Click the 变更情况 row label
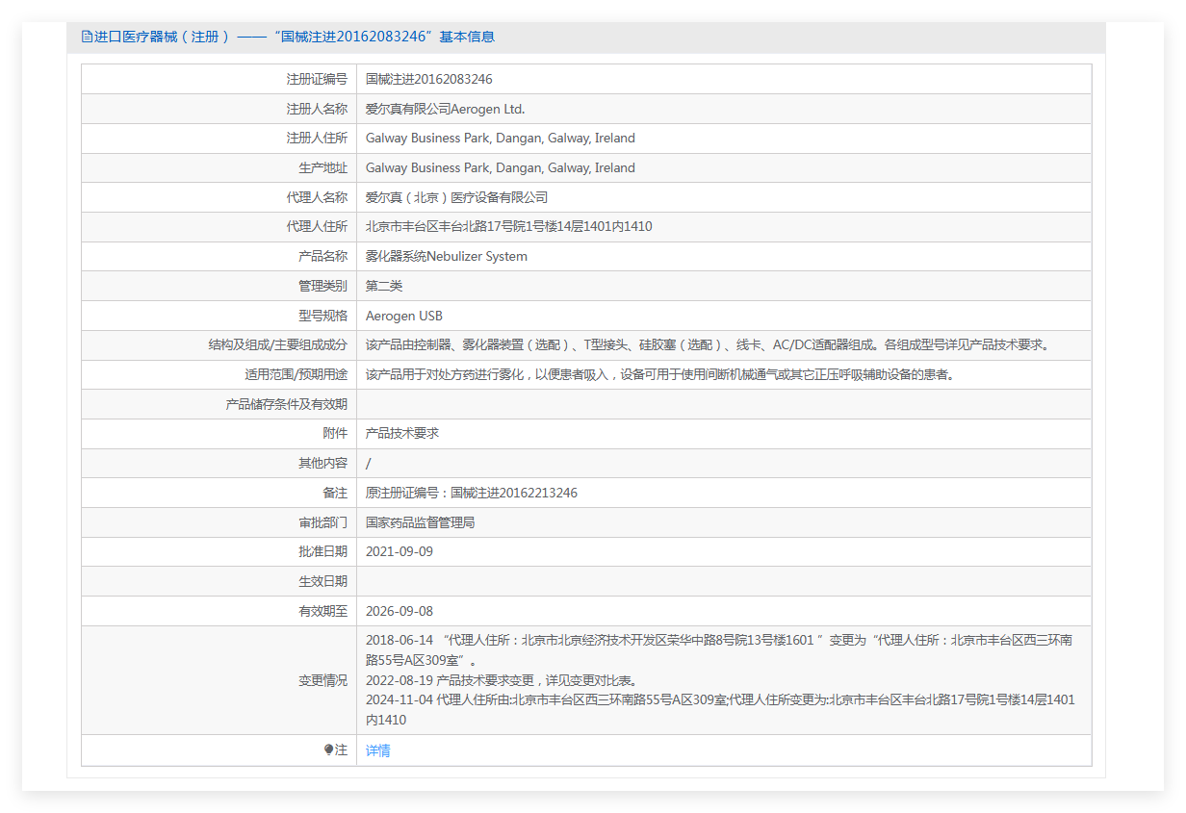This screenshot has width=1186, height=813. point(322,680)
